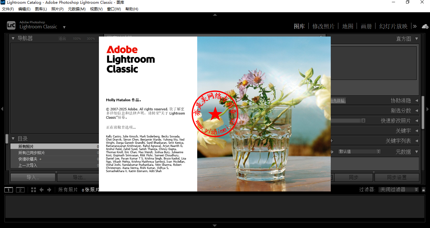Select main window display button 1
430x228 pixels.
(x=9, y=190)
